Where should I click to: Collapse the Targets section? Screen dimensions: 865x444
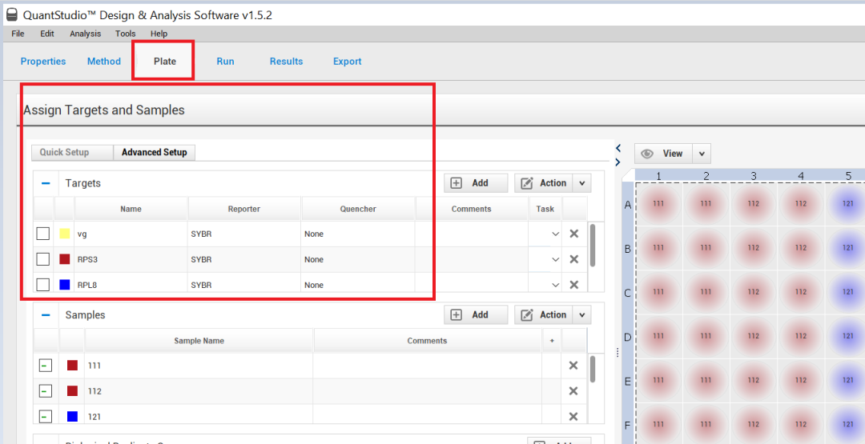[46, 183]
